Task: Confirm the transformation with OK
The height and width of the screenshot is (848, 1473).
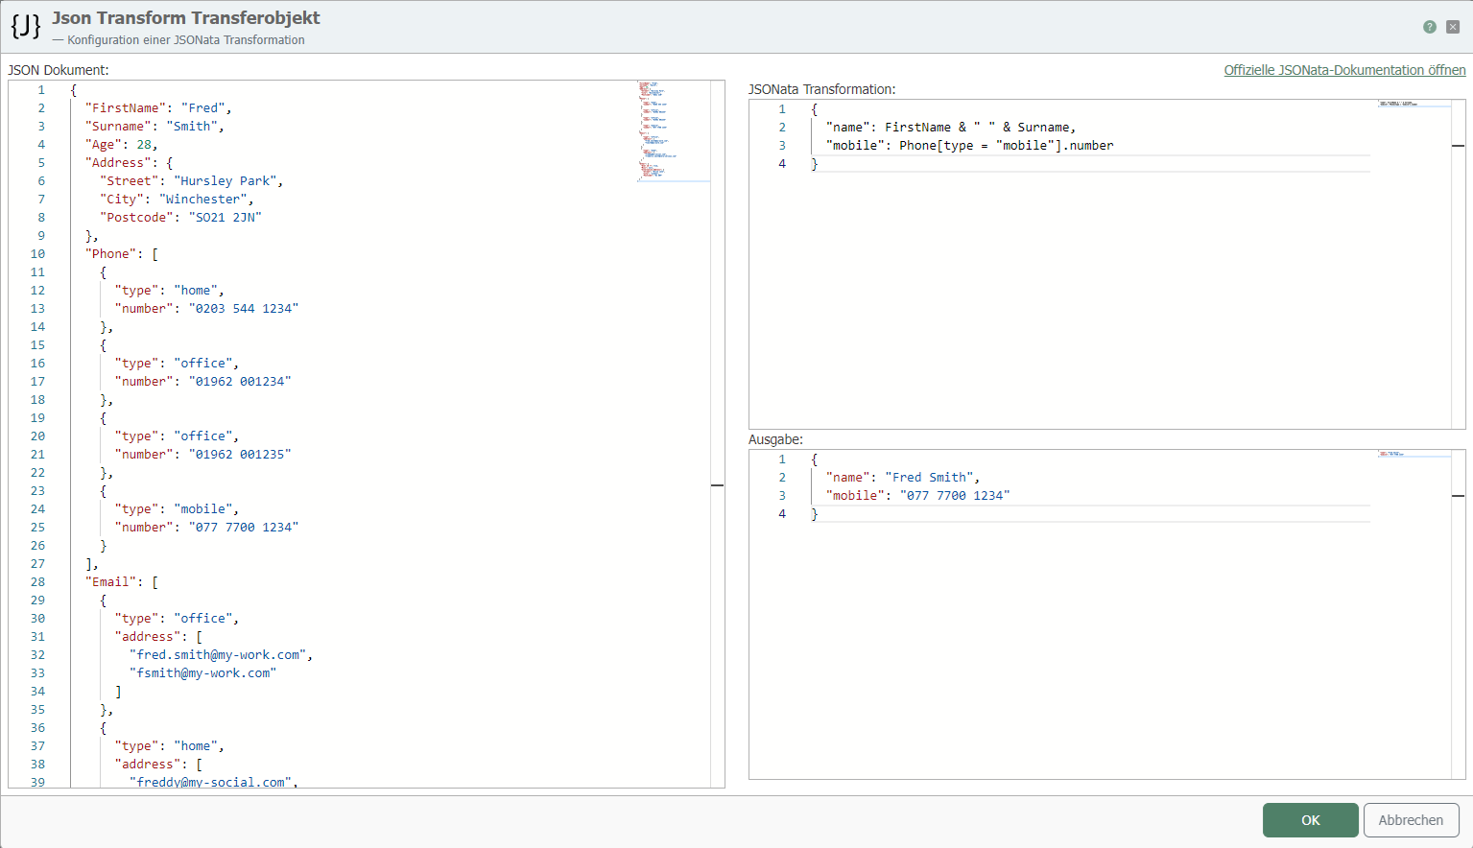Action: [1310, 820]
